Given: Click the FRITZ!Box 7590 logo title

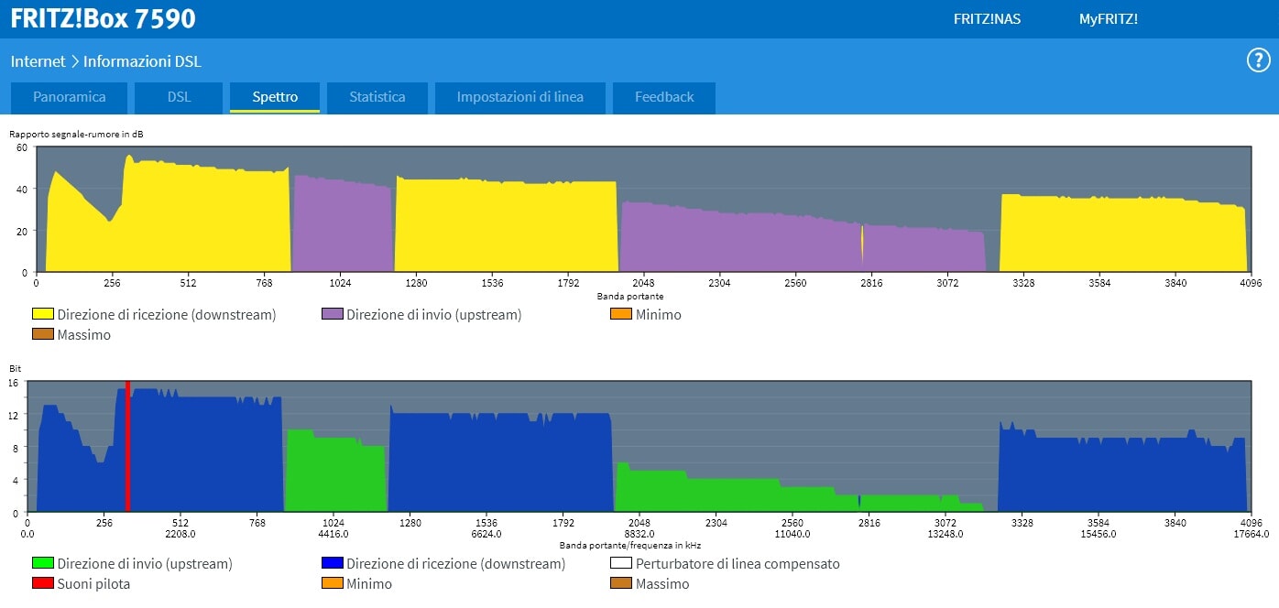Looking at the screenshot, I should [103, 19].
